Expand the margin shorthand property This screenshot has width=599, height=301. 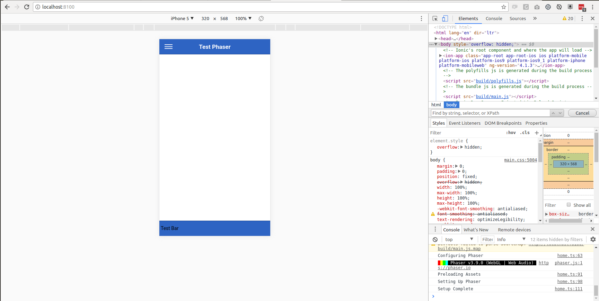(457, 166)
